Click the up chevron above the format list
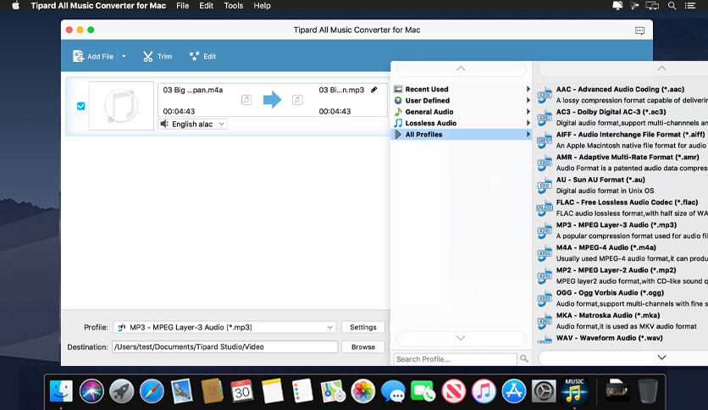 click(x=661, y=69)
